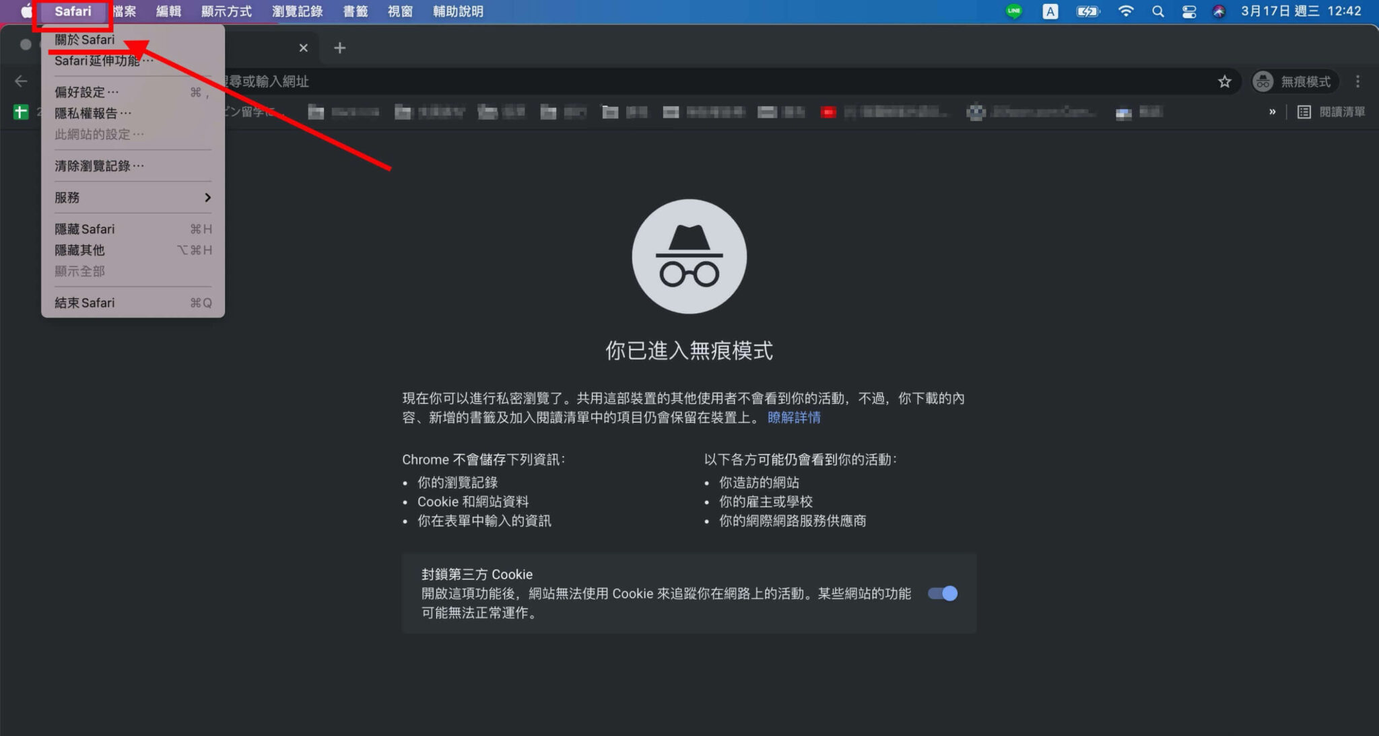Show more bookmarks chevron
1379x736 pixels.
point(1272,112)
